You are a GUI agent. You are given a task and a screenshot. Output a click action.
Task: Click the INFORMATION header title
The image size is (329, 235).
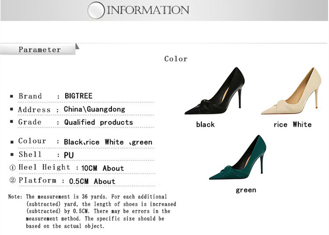(x=148, y=10)
